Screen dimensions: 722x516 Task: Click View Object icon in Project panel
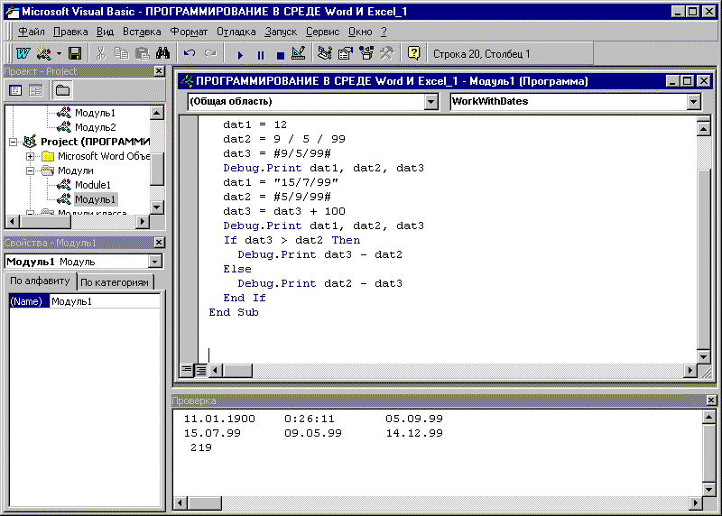click(35, 90)
